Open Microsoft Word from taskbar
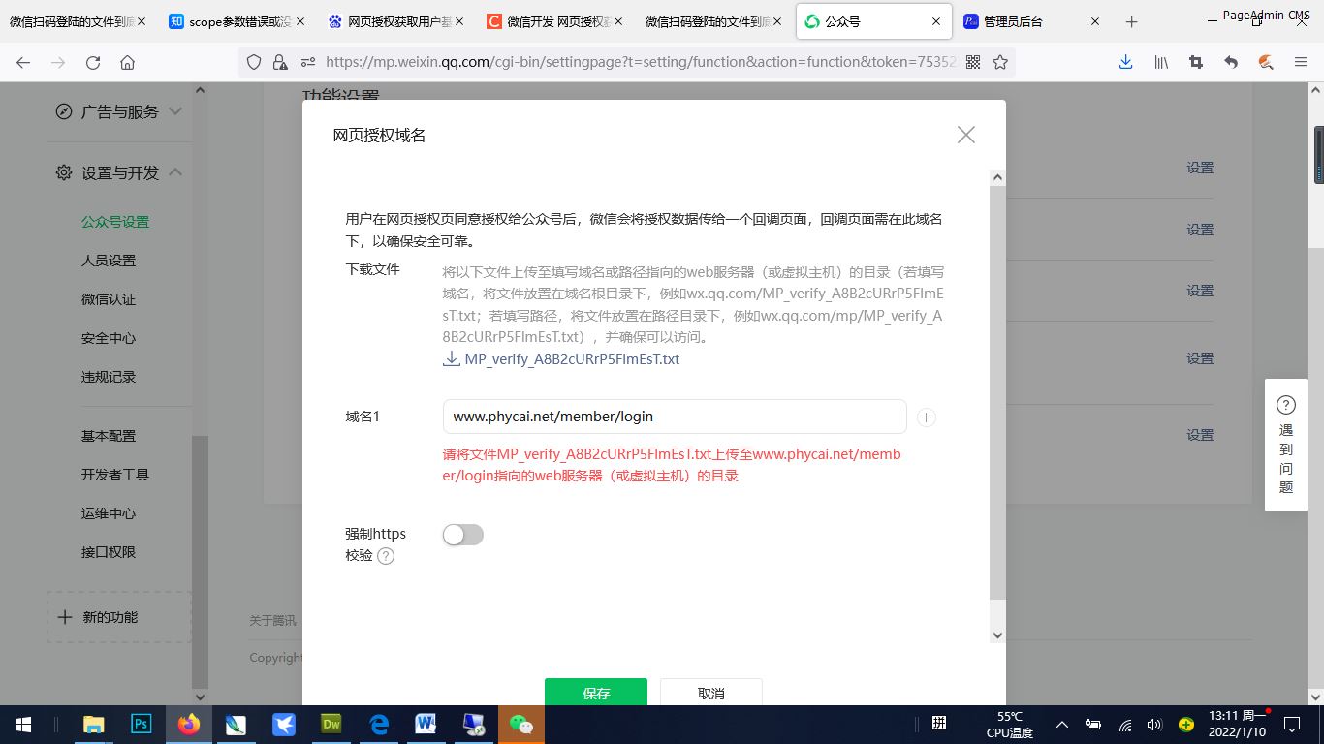This screenshot has height=744, width=1324. point(426,725)
